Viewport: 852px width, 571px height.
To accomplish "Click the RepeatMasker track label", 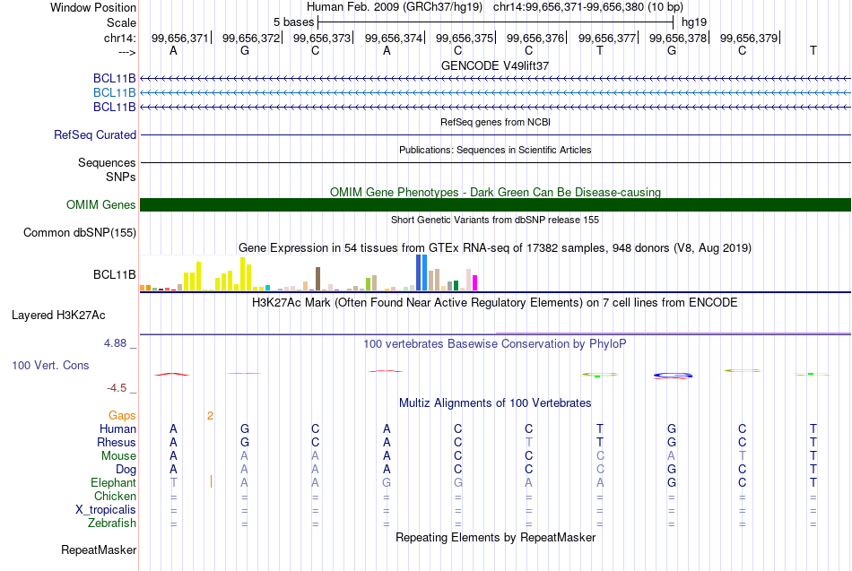I will 99,549.
